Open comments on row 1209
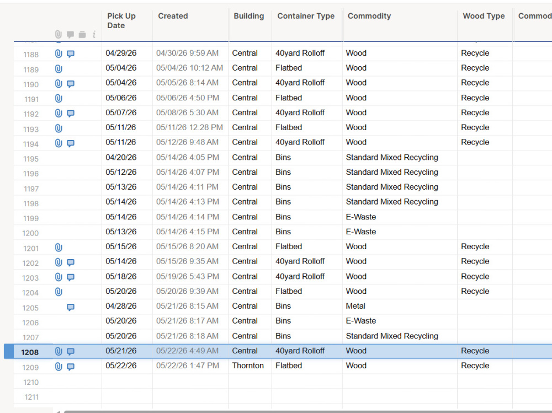 pos(71,367)
